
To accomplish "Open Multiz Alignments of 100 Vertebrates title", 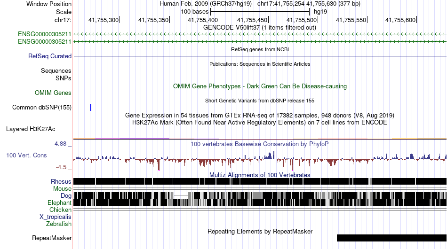I will (x=260, y=175).
